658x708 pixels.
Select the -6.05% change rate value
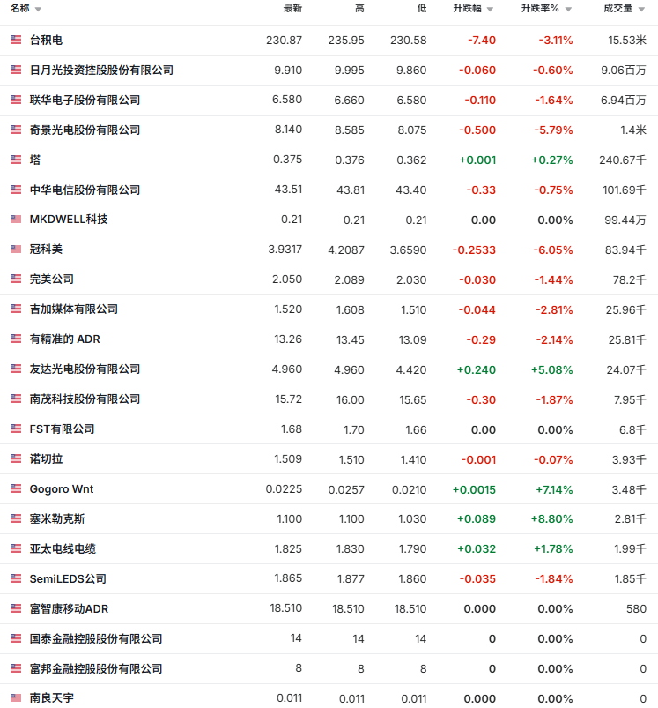point(553,250)
